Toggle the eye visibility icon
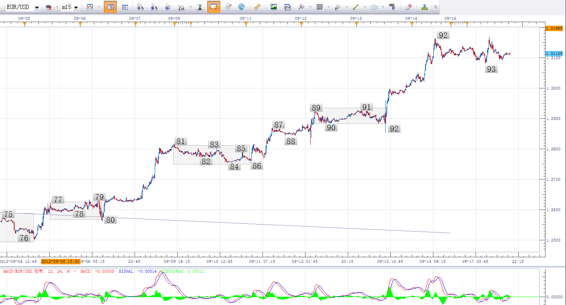 point(228,7)
